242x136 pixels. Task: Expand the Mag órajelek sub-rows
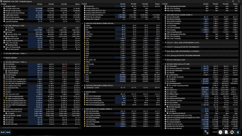coord(4,30)
